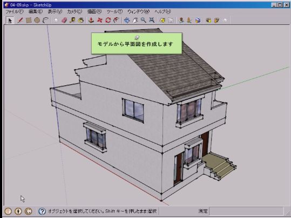Open the ヘルプ(H) menu
The image size is (291, 218).
pyautogui.click(x=163, y=11)
